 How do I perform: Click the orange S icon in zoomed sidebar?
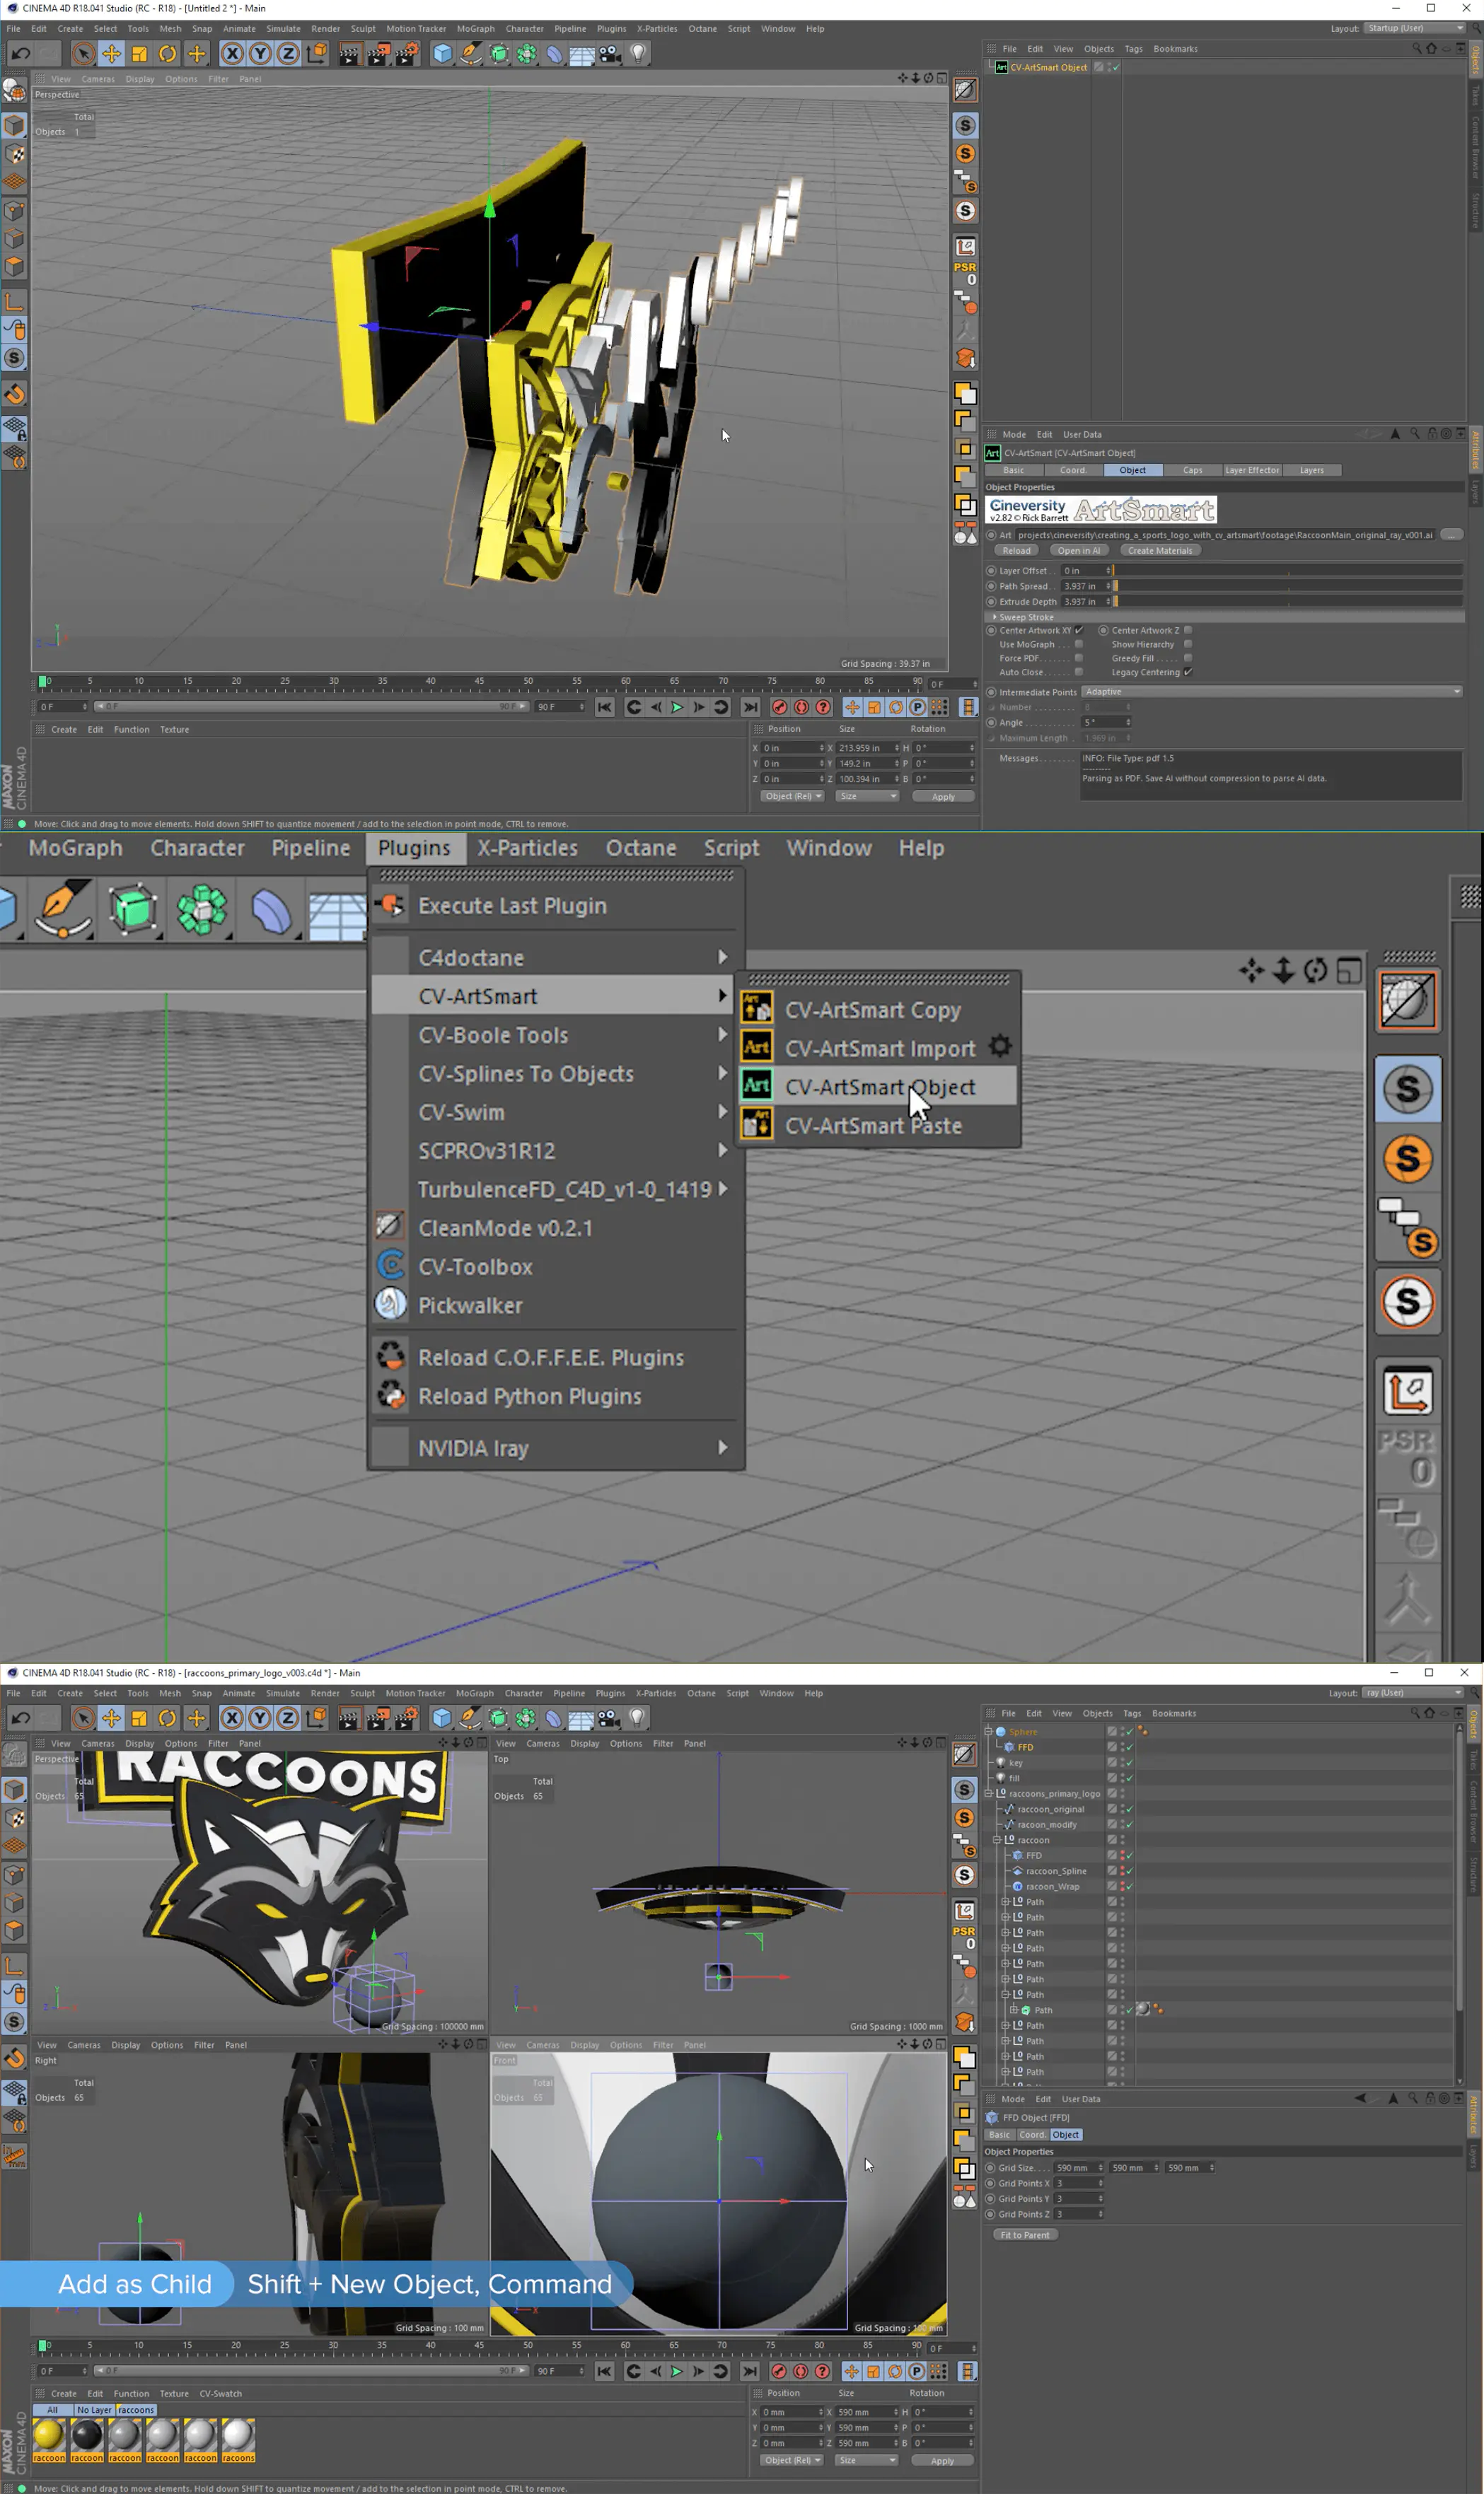coord(1408,1160)
